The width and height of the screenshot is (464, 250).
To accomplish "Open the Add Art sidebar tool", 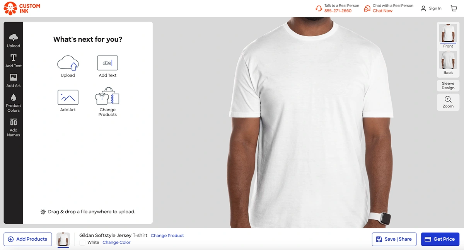I will point(13,80).
